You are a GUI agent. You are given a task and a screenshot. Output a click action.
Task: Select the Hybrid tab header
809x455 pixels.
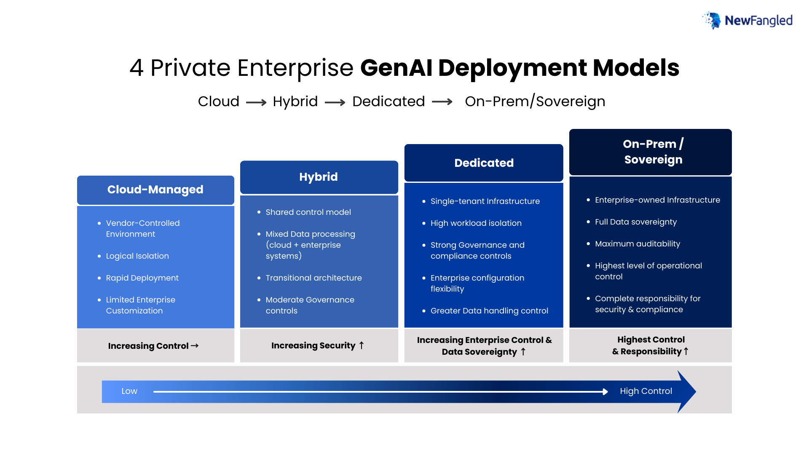319,177
